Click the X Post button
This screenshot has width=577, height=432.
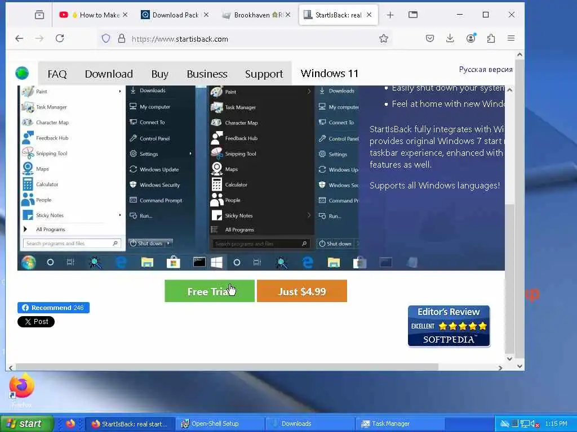(x=35, y=321)
